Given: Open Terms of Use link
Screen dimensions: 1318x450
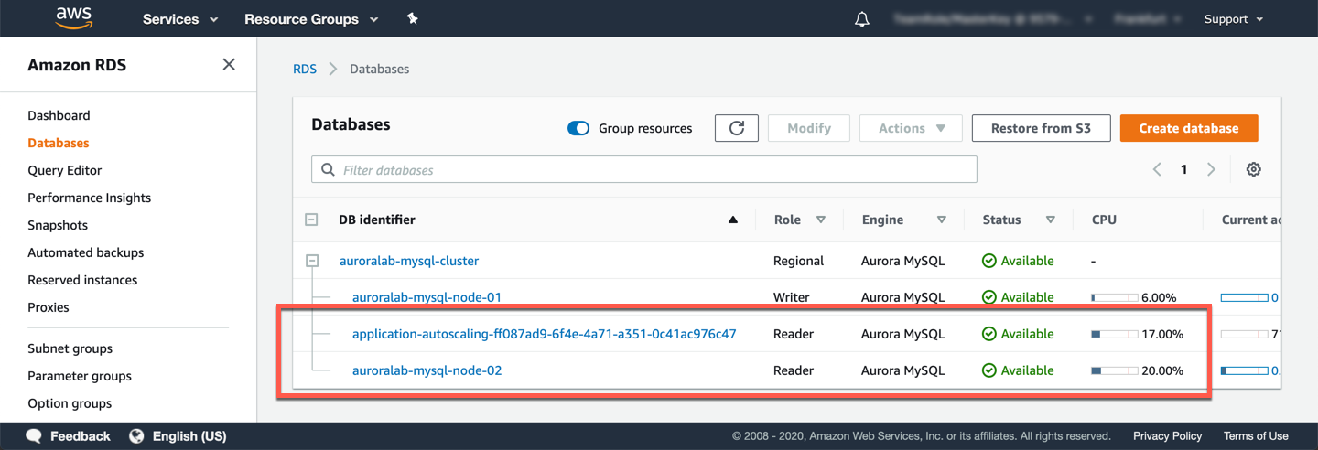Looking at the screenshot, I should (x=1256, y=436).
